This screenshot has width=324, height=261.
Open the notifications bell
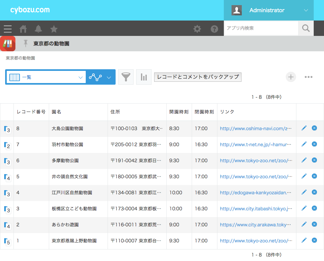coord(38,29)
